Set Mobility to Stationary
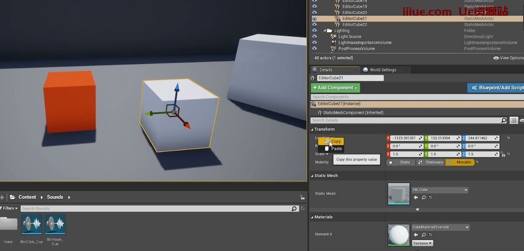Screen dimensions: 524x251 pos(430,162)
